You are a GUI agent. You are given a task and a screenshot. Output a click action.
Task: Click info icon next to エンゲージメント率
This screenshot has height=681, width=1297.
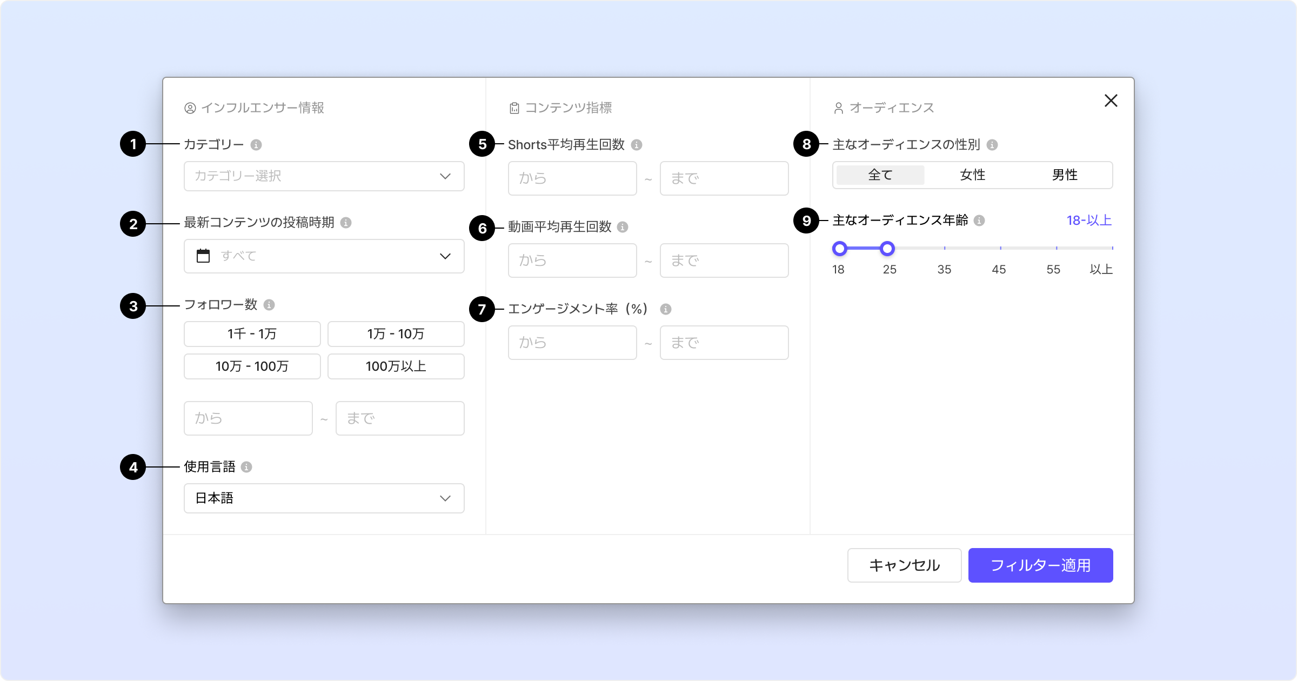click(666, 309)
